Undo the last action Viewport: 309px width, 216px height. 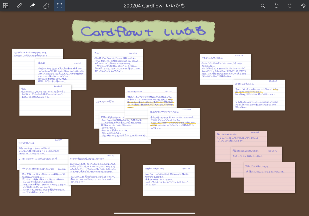click(x=277, y=6)
